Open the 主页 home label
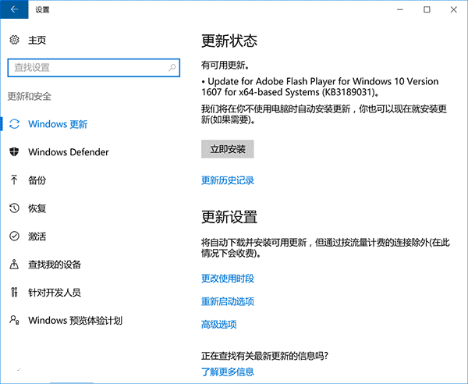 (37, 40)
